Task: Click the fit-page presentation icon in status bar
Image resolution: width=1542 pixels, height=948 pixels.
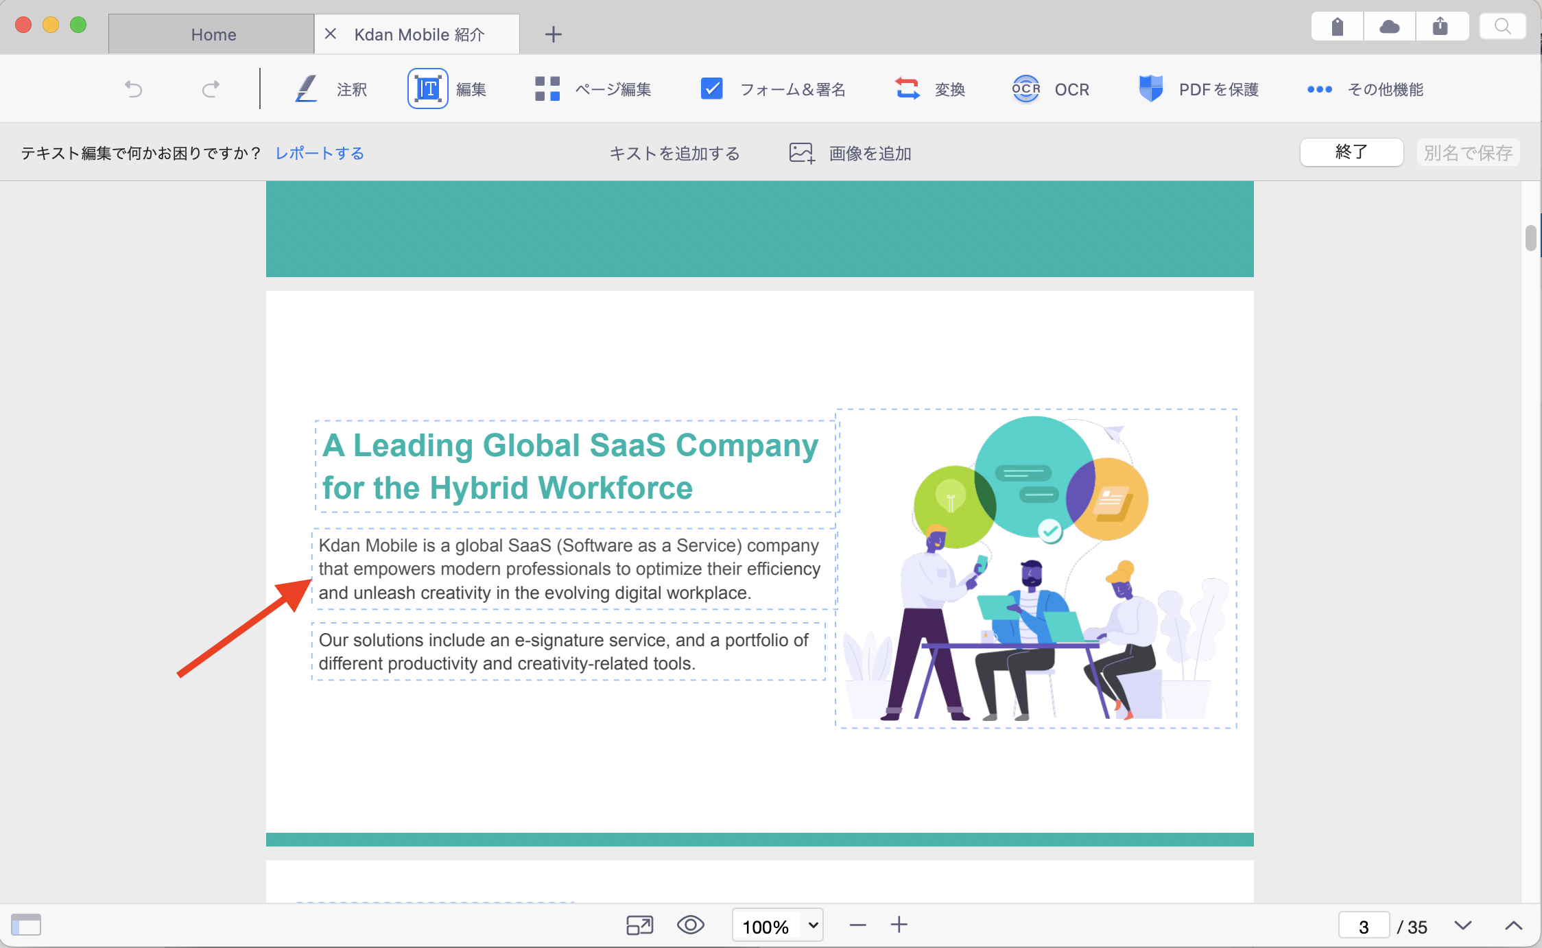Action: click(x=640, y=925)
